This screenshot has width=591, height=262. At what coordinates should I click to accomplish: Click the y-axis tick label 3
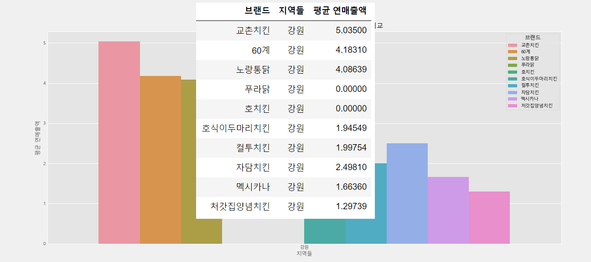click(x=45, y=123)
